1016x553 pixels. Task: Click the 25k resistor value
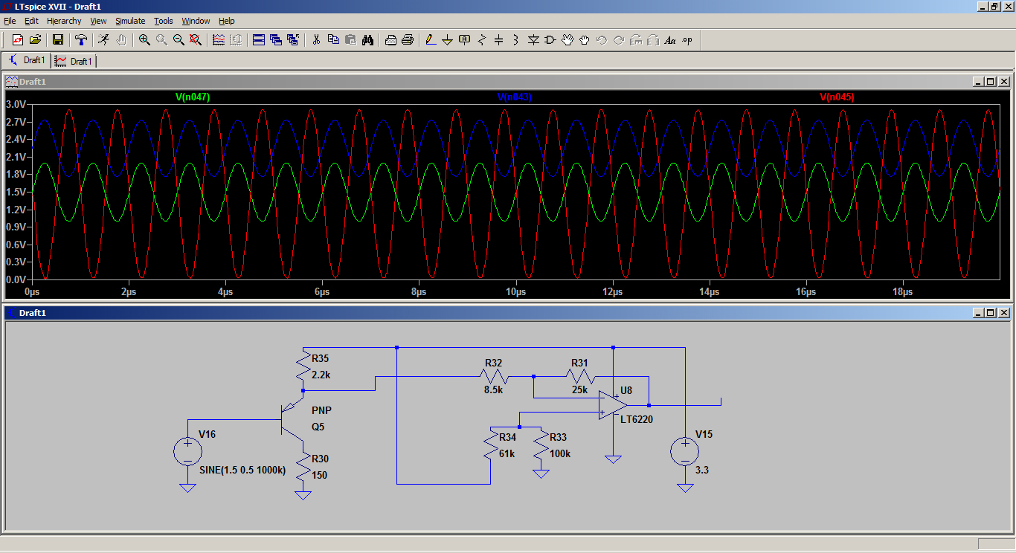click(x=579, y=389)
